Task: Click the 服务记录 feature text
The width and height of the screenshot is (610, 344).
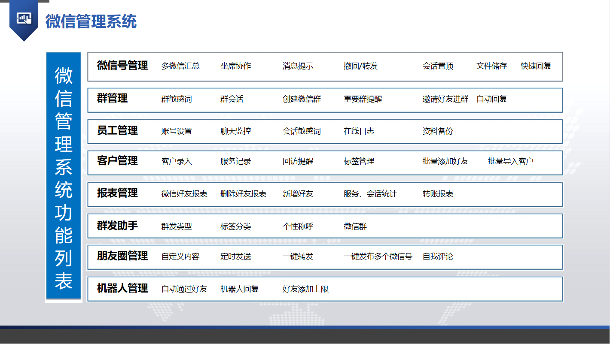Action: coord(235,161)
